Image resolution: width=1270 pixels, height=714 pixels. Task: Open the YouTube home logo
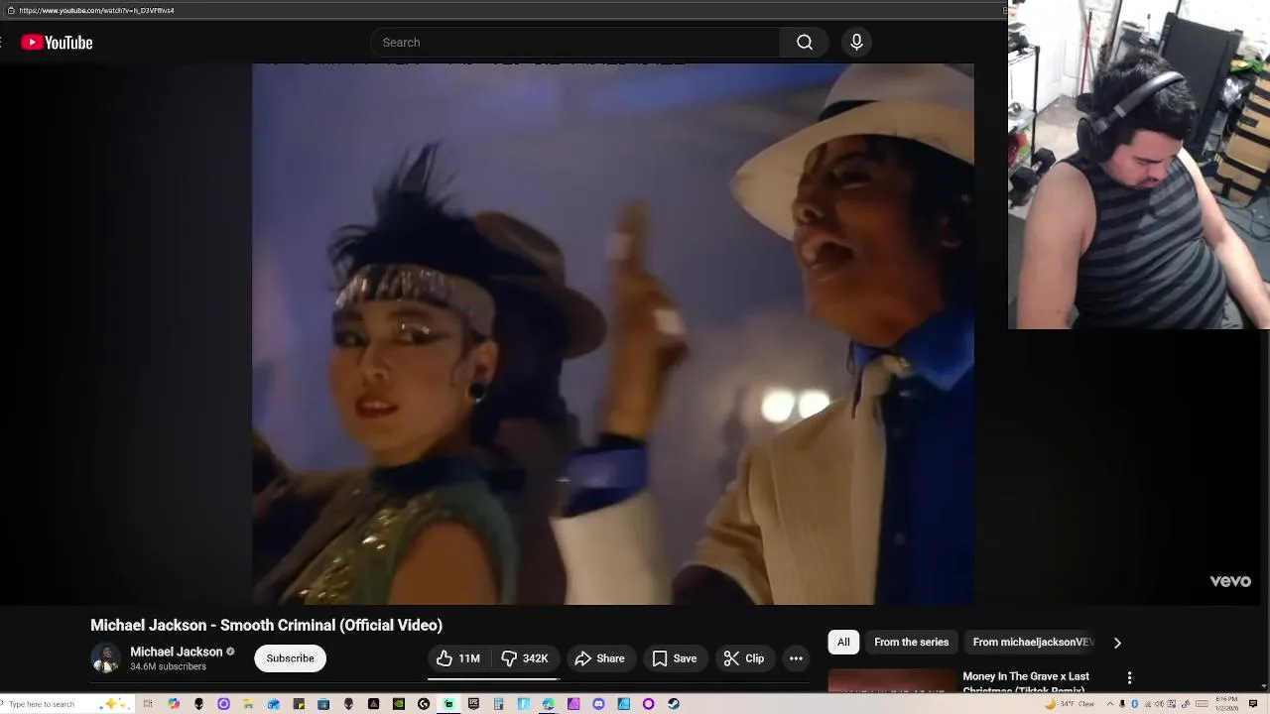[x=57, y=43]
